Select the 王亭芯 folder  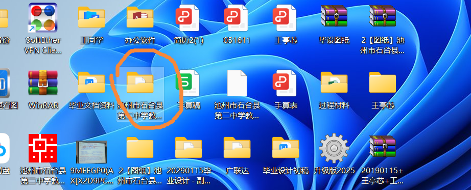point(383,83)
